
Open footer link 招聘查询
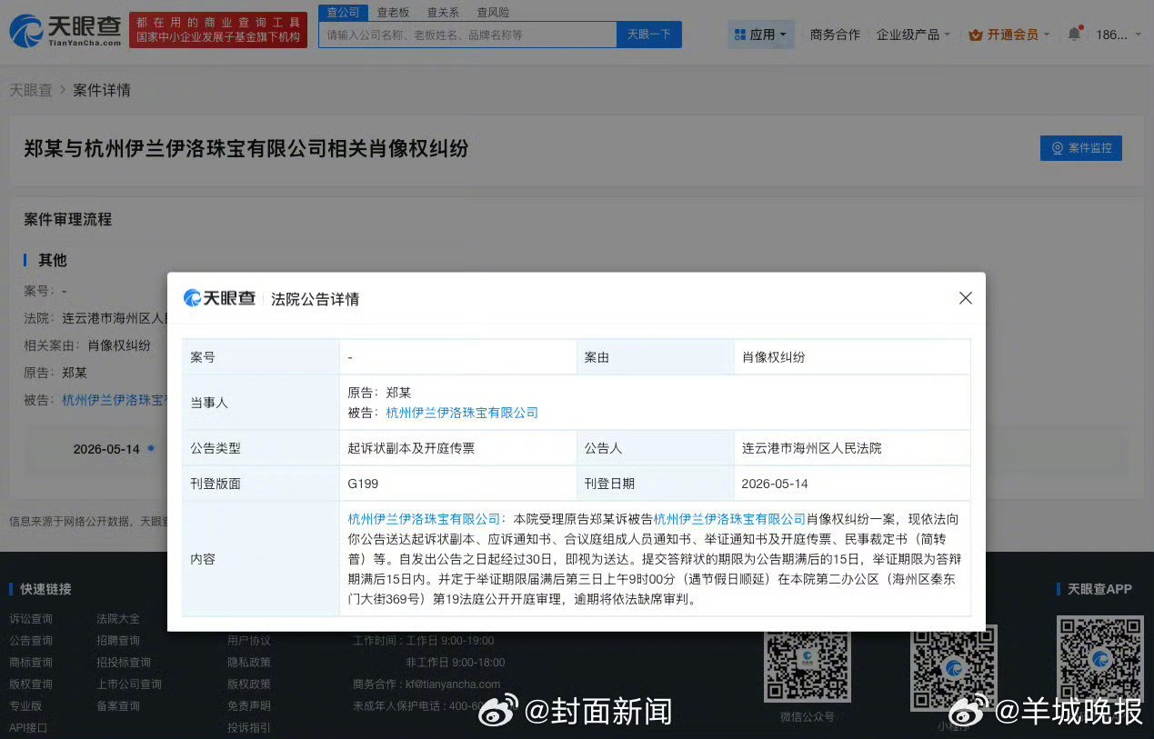[118, 641]
